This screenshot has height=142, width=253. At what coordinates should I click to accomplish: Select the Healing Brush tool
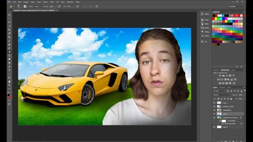(x=9, y=37)
